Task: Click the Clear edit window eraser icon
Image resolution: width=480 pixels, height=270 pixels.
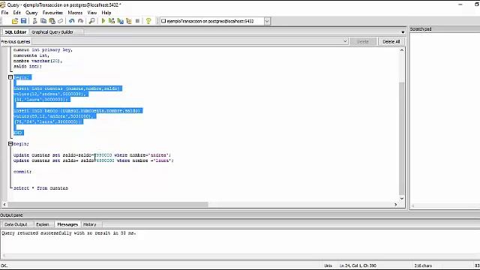Action: (x=61, y=21)
